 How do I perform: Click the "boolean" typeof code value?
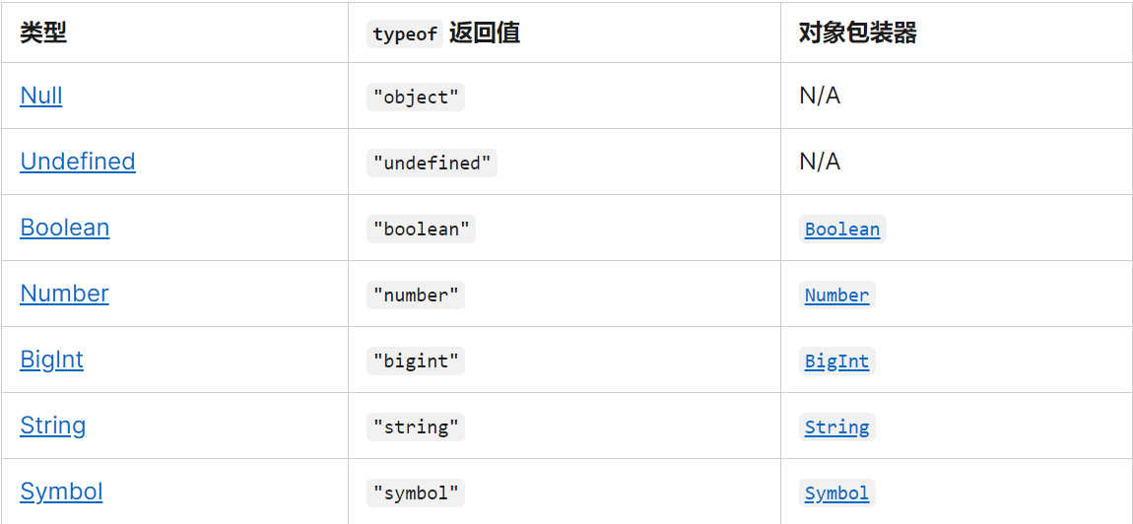click(422, 229)
